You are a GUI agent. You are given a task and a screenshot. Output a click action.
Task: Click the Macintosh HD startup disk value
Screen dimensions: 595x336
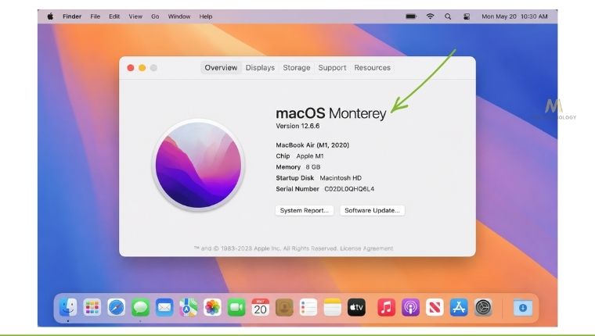[341, 177]
